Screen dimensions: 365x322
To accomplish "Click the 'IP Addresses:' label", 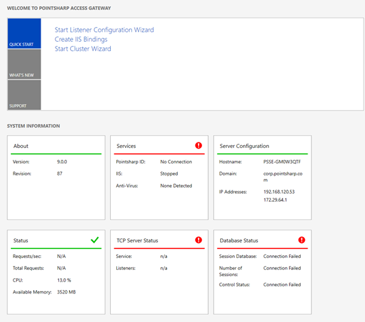I will pos(233,192).
